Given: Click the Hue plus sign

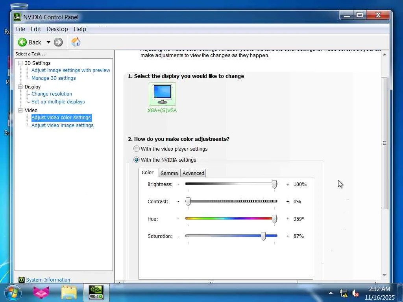Looking at the screenshot, I should click(x=288, y=219).
